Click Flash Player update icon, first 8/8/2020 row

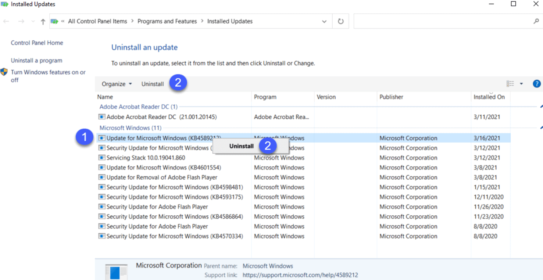click(x=102, y=226)
